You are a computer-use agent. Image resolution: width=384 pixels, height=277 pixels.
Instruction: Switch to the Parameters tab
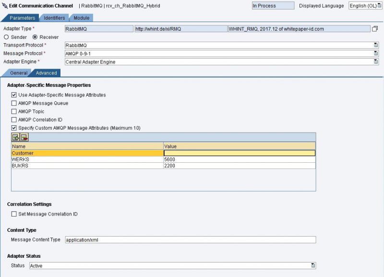[22, 18]
